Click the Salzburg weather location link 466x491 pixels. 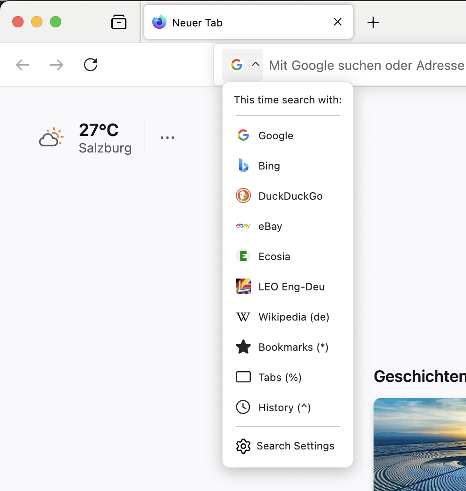pos(105,148)
